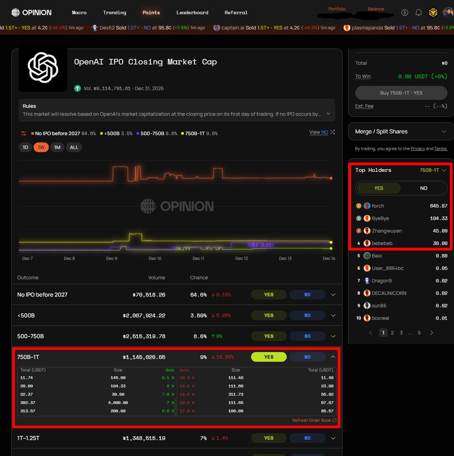
Task: Open the Points nav item
Action: 151,13
